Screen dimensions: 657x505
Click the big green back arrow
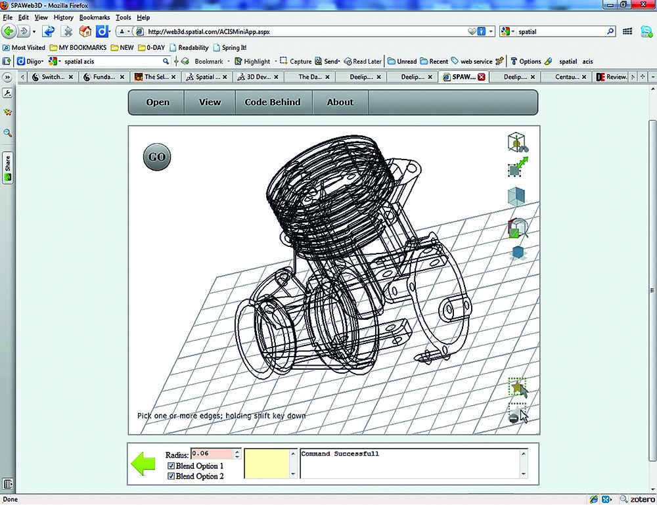(143, 462)
